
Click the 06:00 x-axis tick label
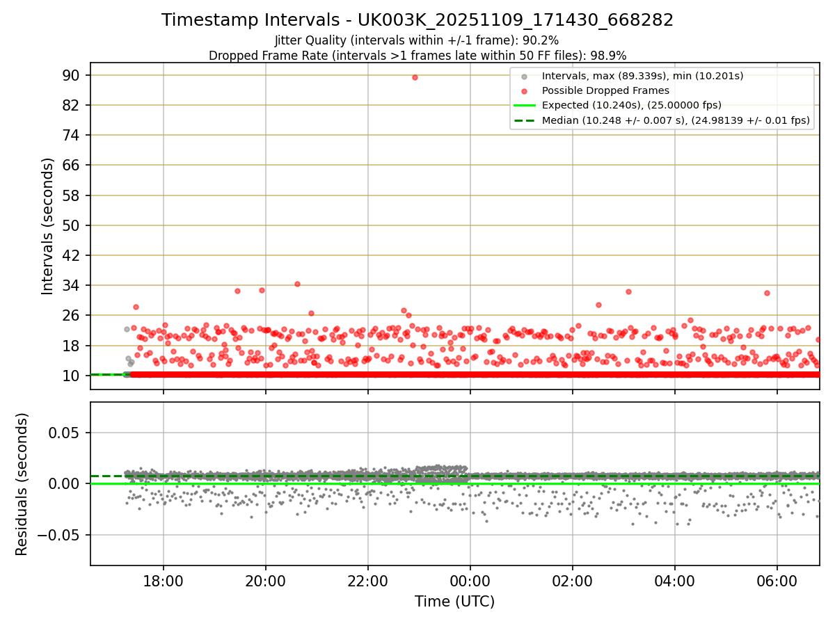tap(777, 580)
